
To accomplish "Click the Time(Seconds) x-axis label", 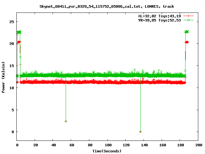I will pyautogui.click(x=107, y=151).
